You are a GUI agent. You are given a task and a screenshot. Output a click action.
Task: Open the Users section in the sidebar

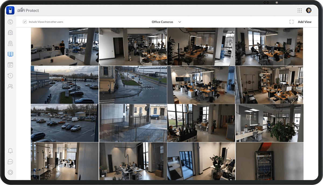(x=10, y=86)
